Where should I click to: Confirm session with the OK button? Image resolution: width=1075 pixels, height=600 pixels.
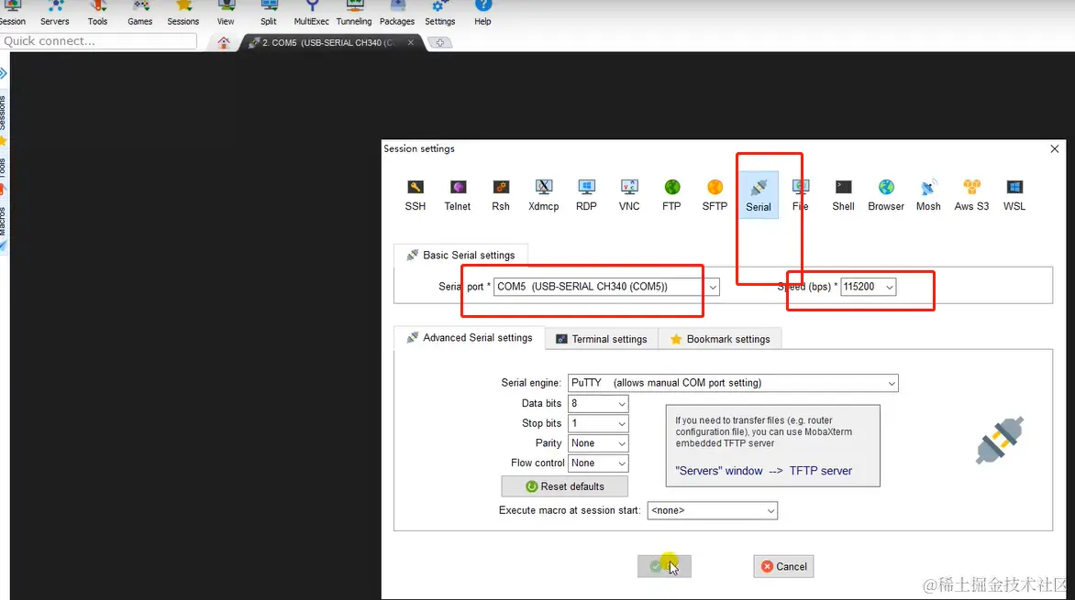point(664,566)
